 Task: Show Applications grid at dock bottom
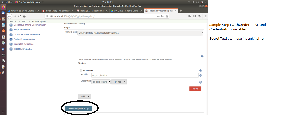tap(3, 112)
